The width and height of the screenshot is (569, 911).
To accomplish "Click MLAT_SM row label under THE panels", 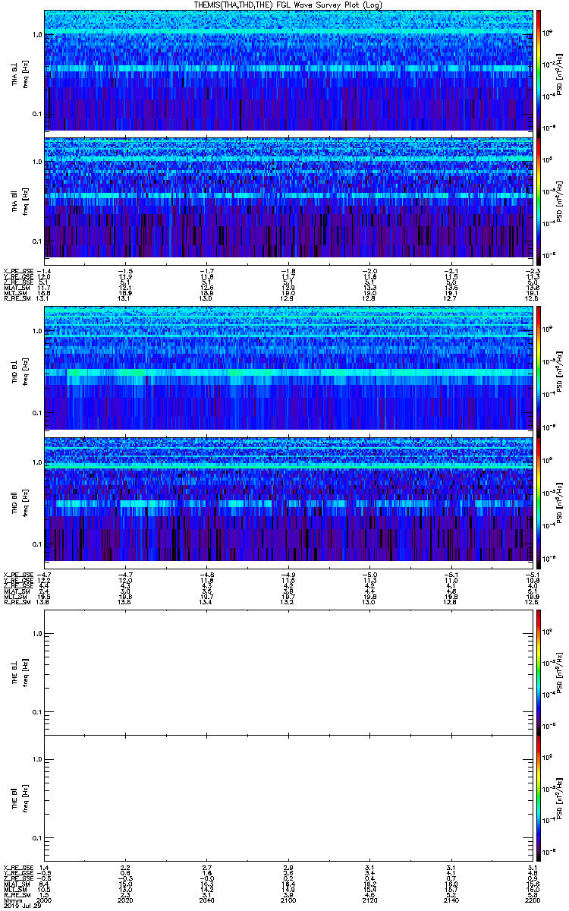I will 16,884.
